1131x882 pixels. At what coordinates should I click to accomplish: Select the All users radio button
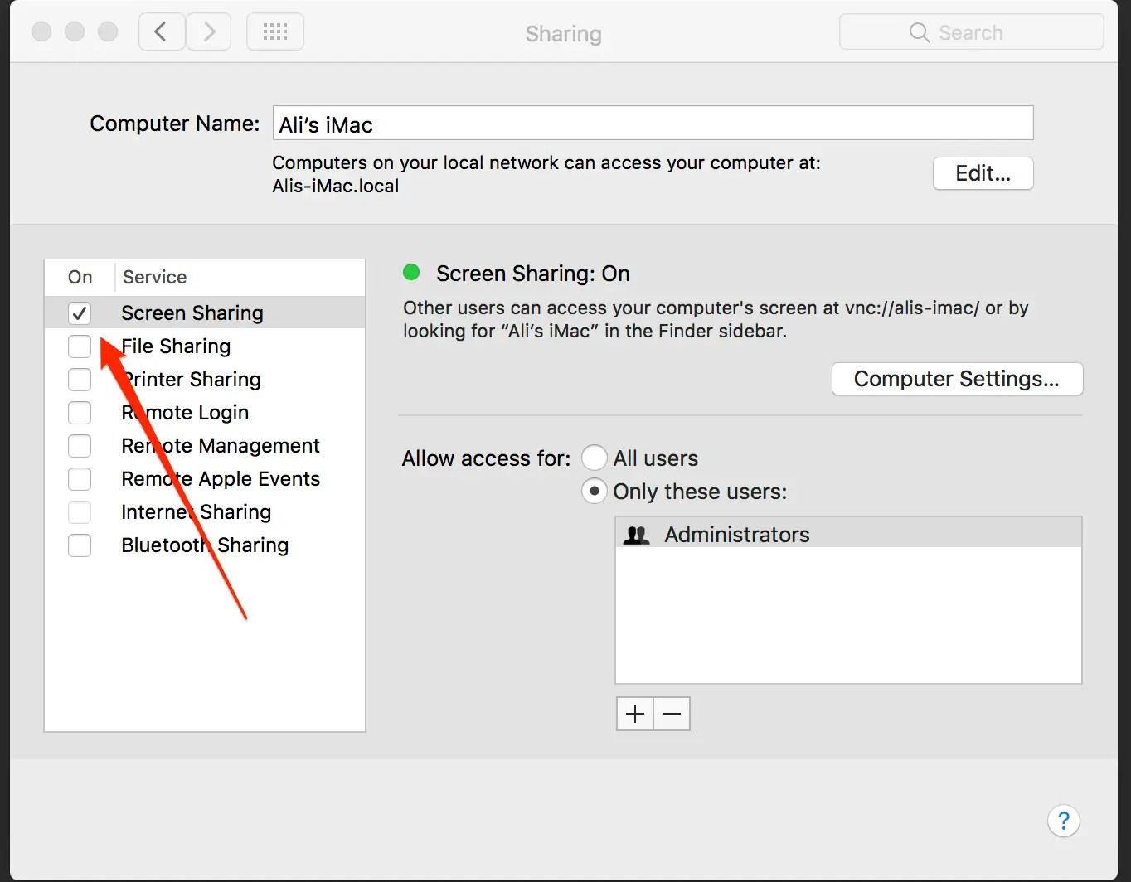595,458
